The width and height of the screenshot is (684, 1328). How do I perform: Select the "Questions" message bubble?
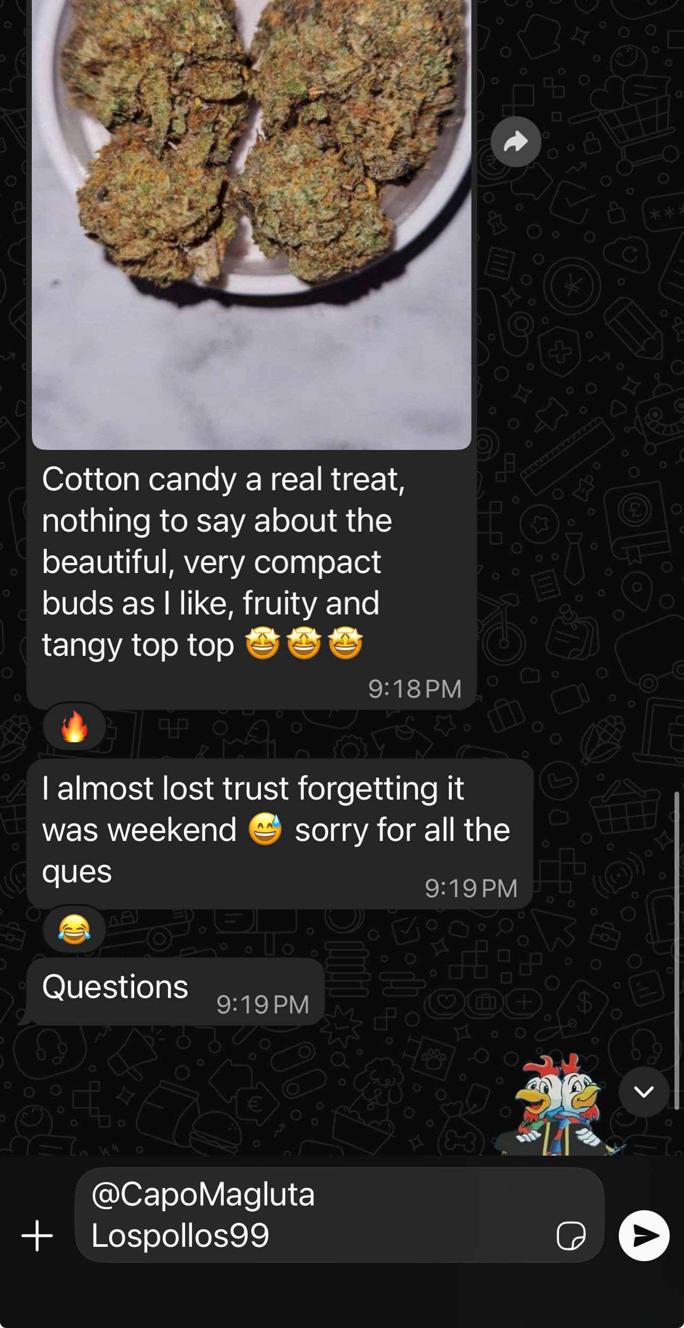click(176, 991)
